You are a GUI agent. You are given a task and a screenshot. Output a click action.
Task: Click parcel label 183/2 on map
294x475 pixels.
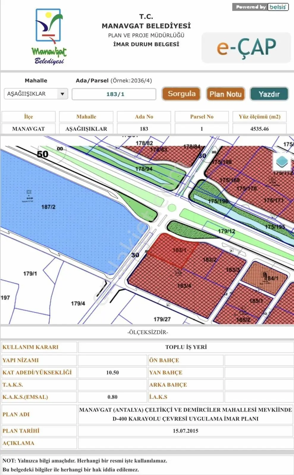210,259
